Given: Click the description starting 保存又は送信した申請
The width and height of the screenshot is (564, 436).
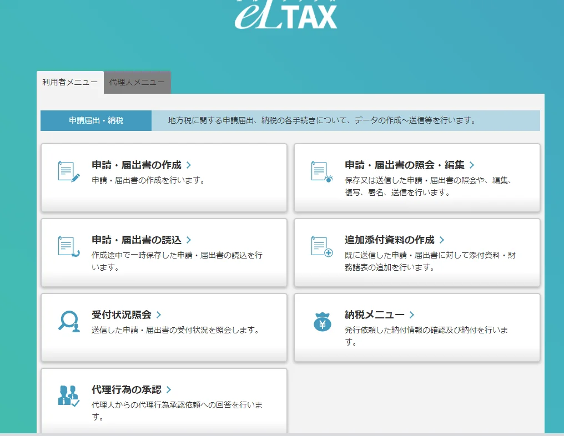Looking at the screenshot, I should pyautogui.click(x=428, y=186).
